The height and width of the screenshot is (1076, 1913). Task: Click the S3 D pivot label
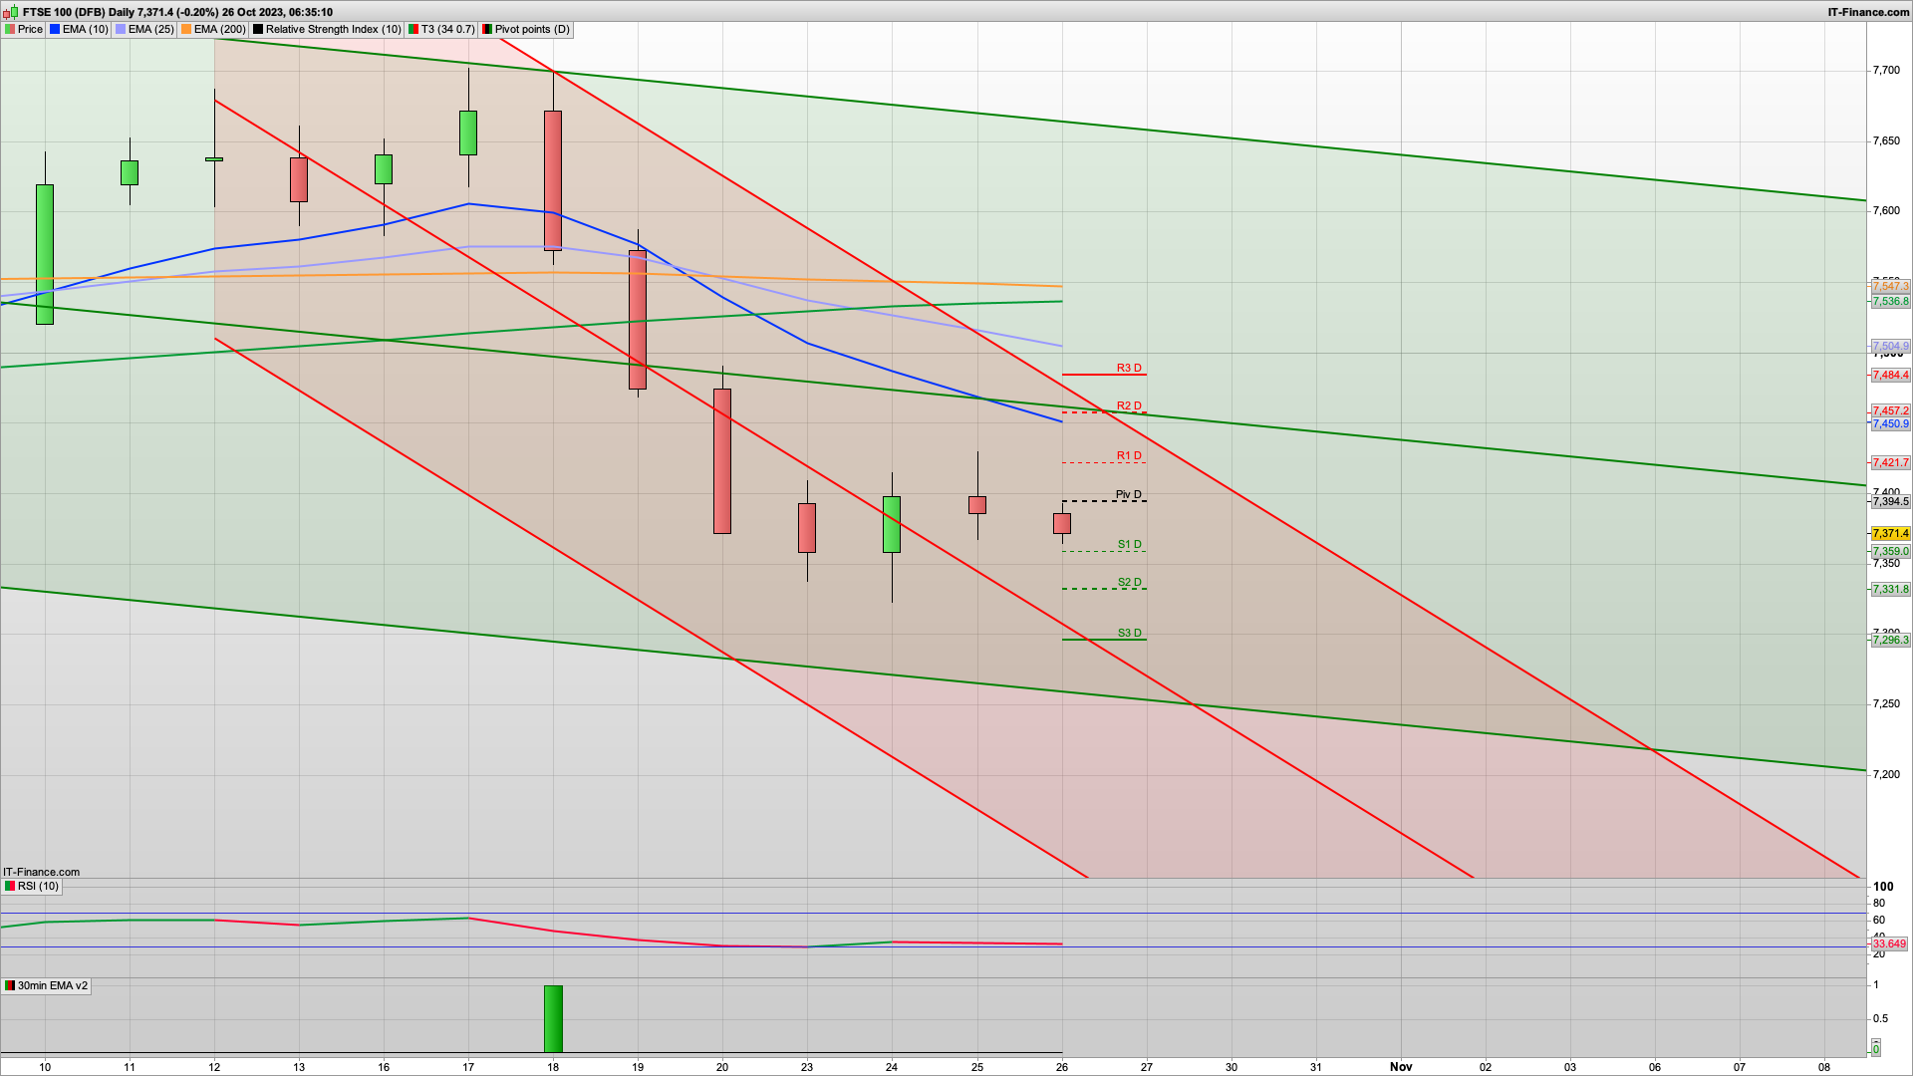coord(1129,633)
